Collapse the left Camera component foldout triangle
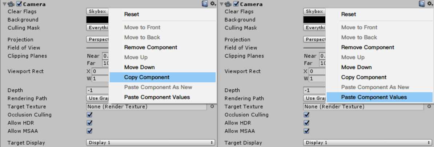Screen dimensions: 434x147 click(4, 4)
